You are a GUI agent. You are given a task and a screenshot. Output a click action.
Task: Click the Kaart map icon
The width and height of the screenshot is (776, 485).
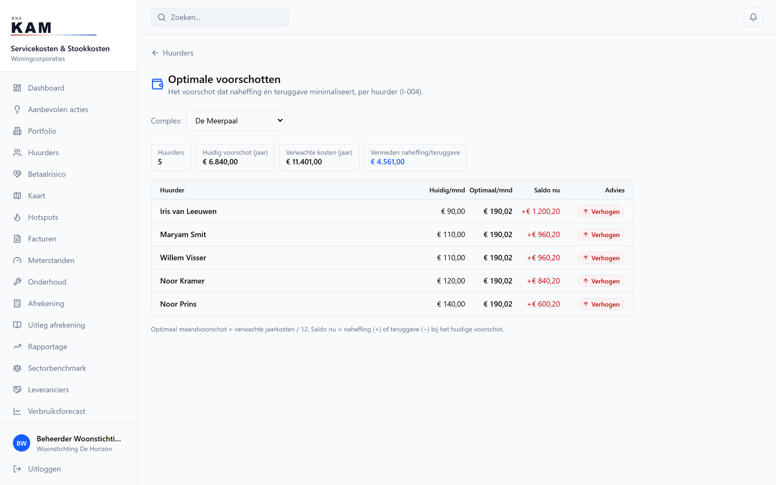tap(17, 196)
